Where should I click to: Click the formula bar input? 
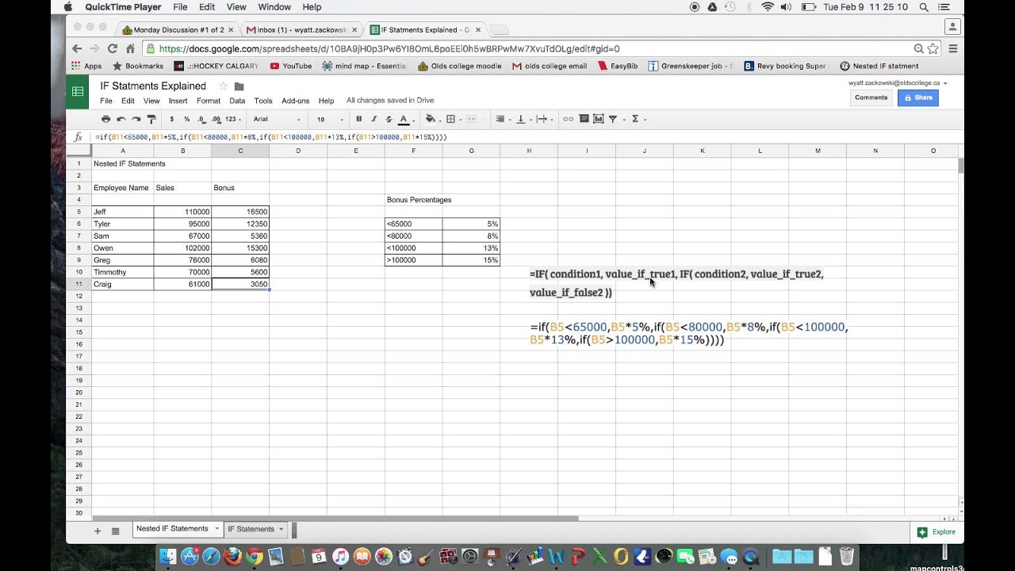coord(523,137)
